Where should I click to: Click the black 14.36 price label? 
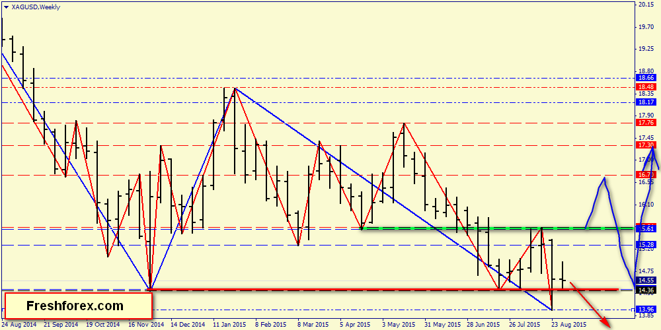coord(646,290)
